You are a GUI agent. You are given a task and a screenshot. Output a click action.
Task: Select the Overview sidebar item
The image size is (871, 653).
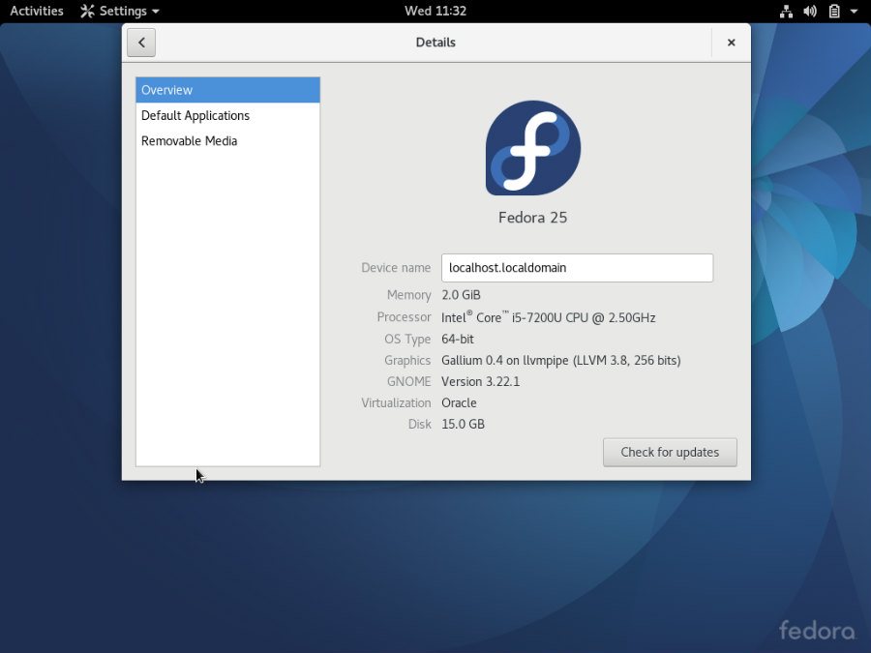(x=227, y=90)
